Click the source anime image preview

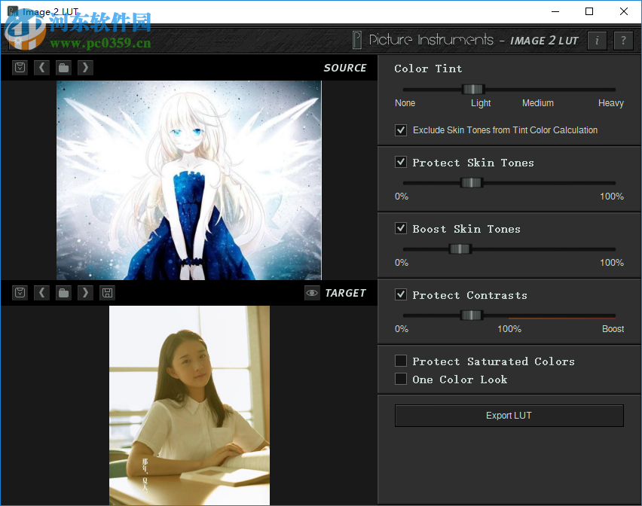click(188, 179)
